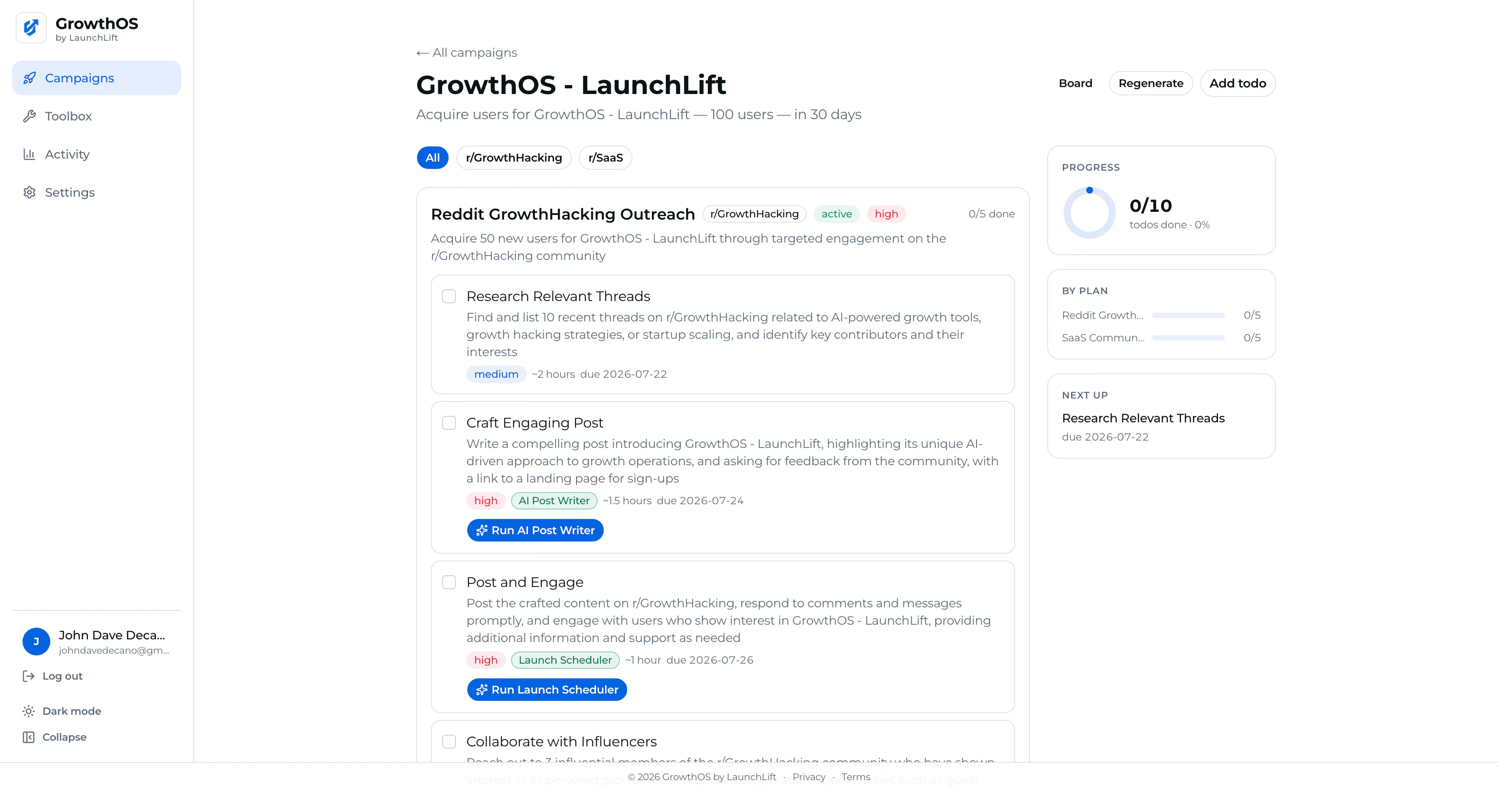Collapse the sidebar

click(x=54, y=737)
